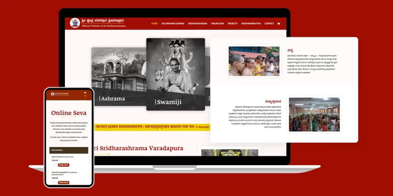
Task: Tap the small logo in the phone header
Action: (53, 94)
